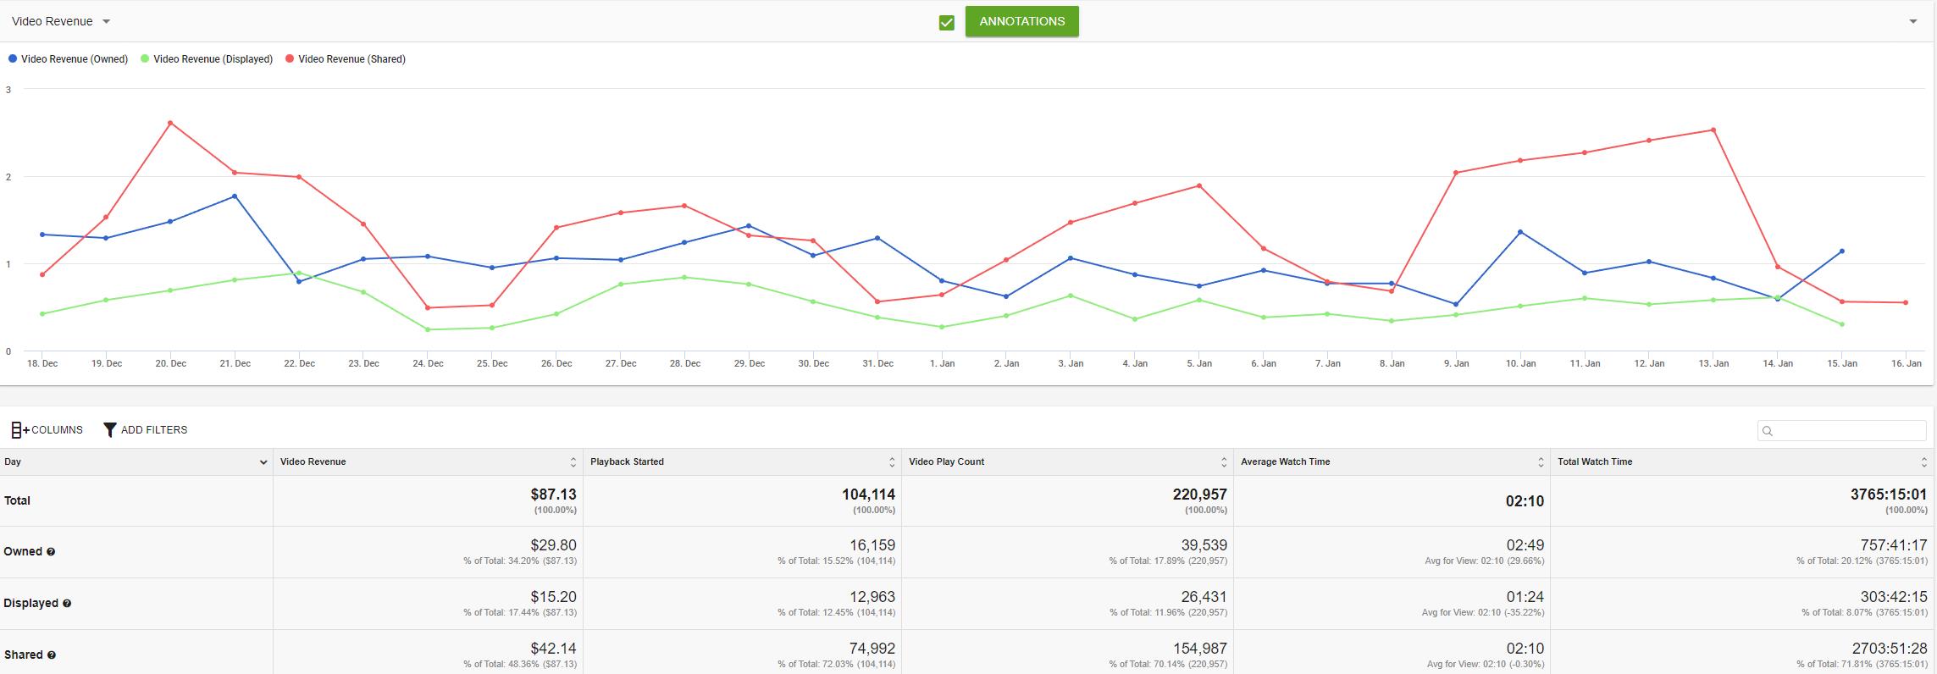1937x674 pixels.
Task: Open the Columns selector icon
Action: pos(19,430)
